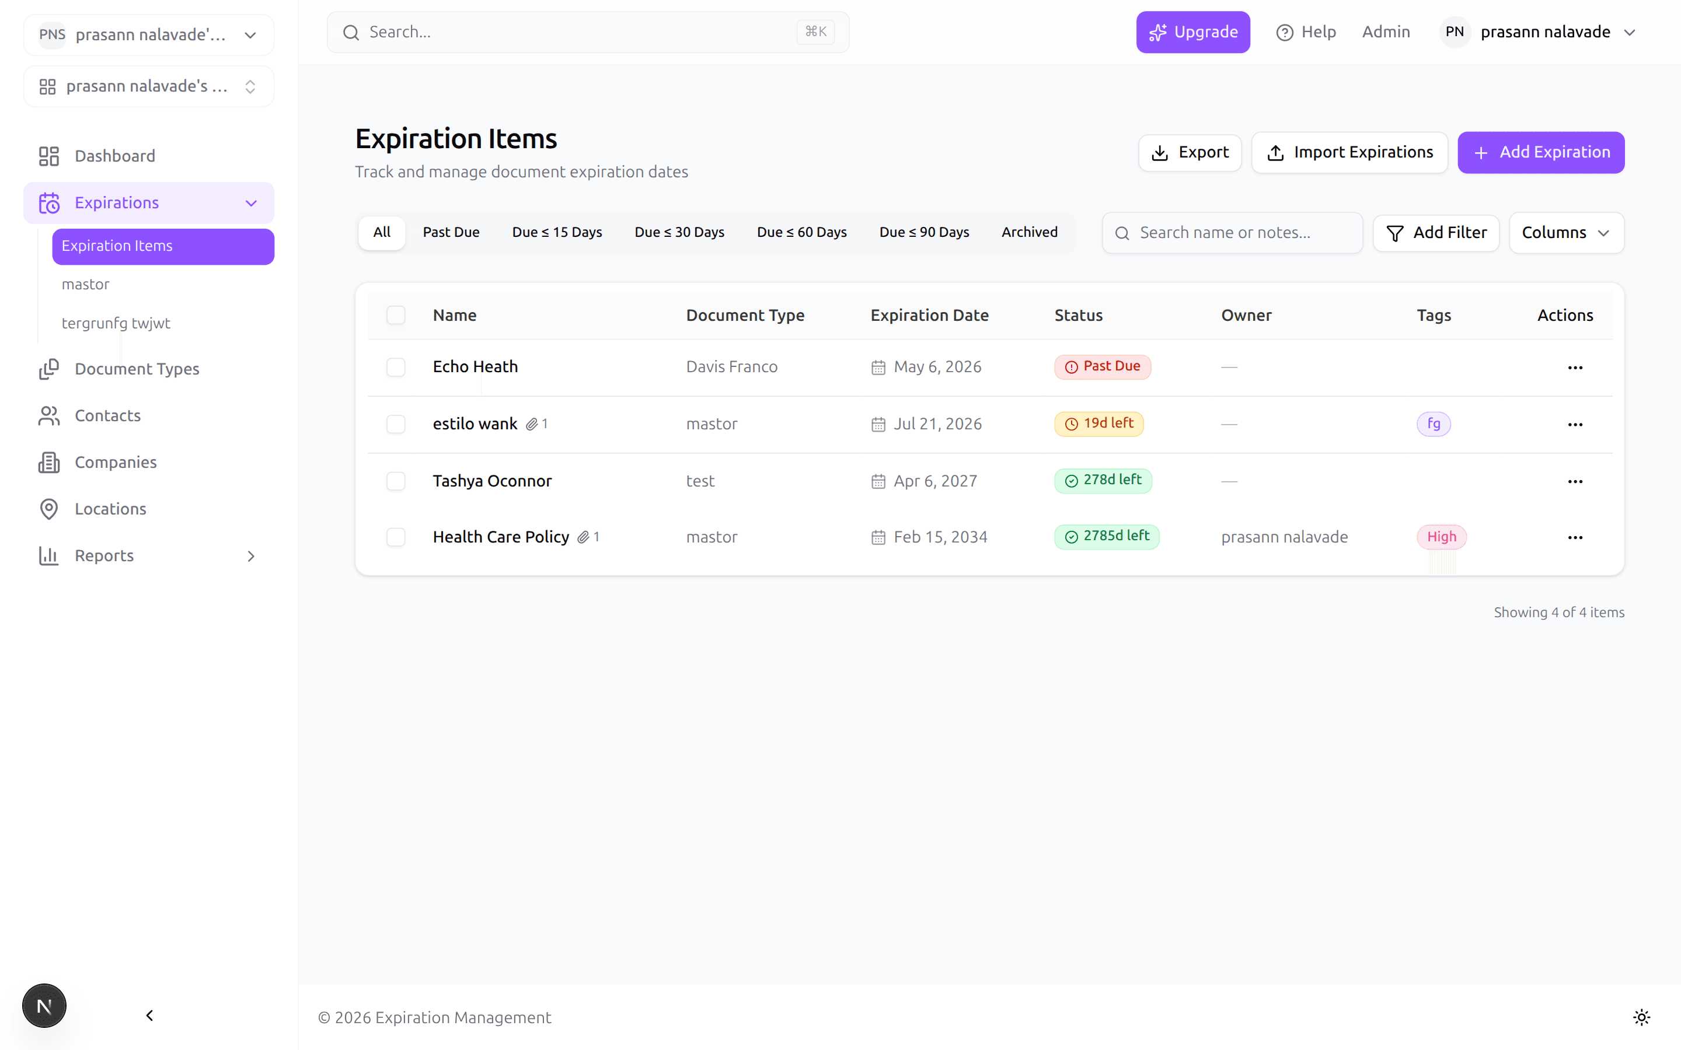Click the Past Due status badge
Screen dimensions: 1681x1050
coord(1101,367)
